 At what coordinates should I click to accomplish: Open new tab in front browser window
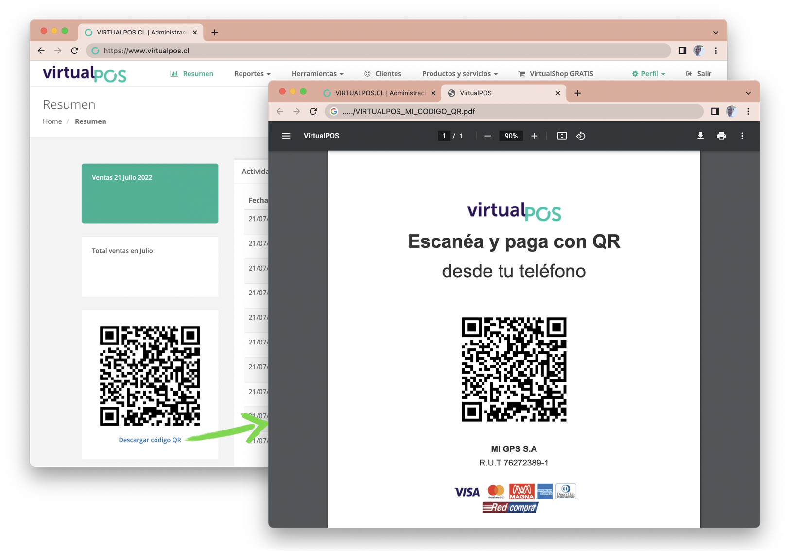[577, 93]
